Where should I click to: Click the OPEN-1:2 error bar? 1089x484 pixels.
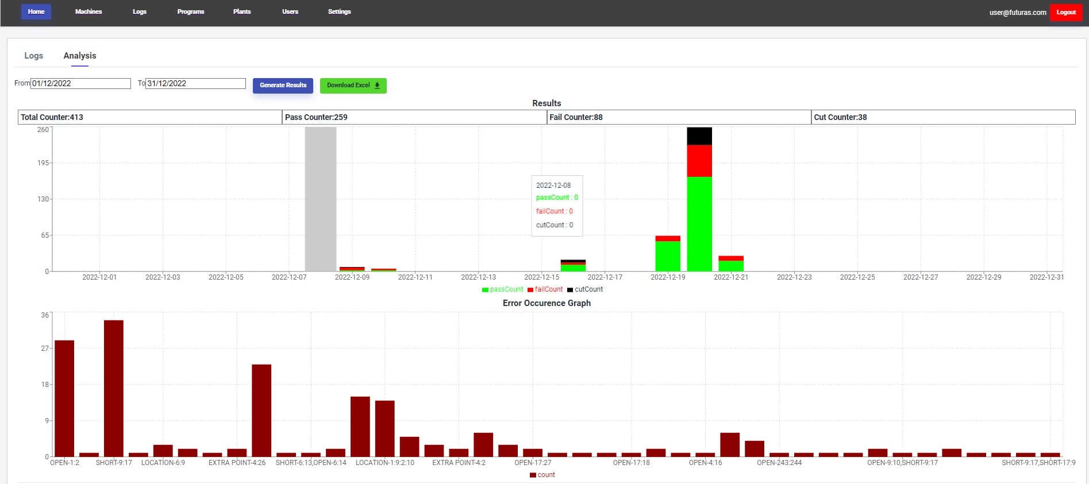[64, 398]
